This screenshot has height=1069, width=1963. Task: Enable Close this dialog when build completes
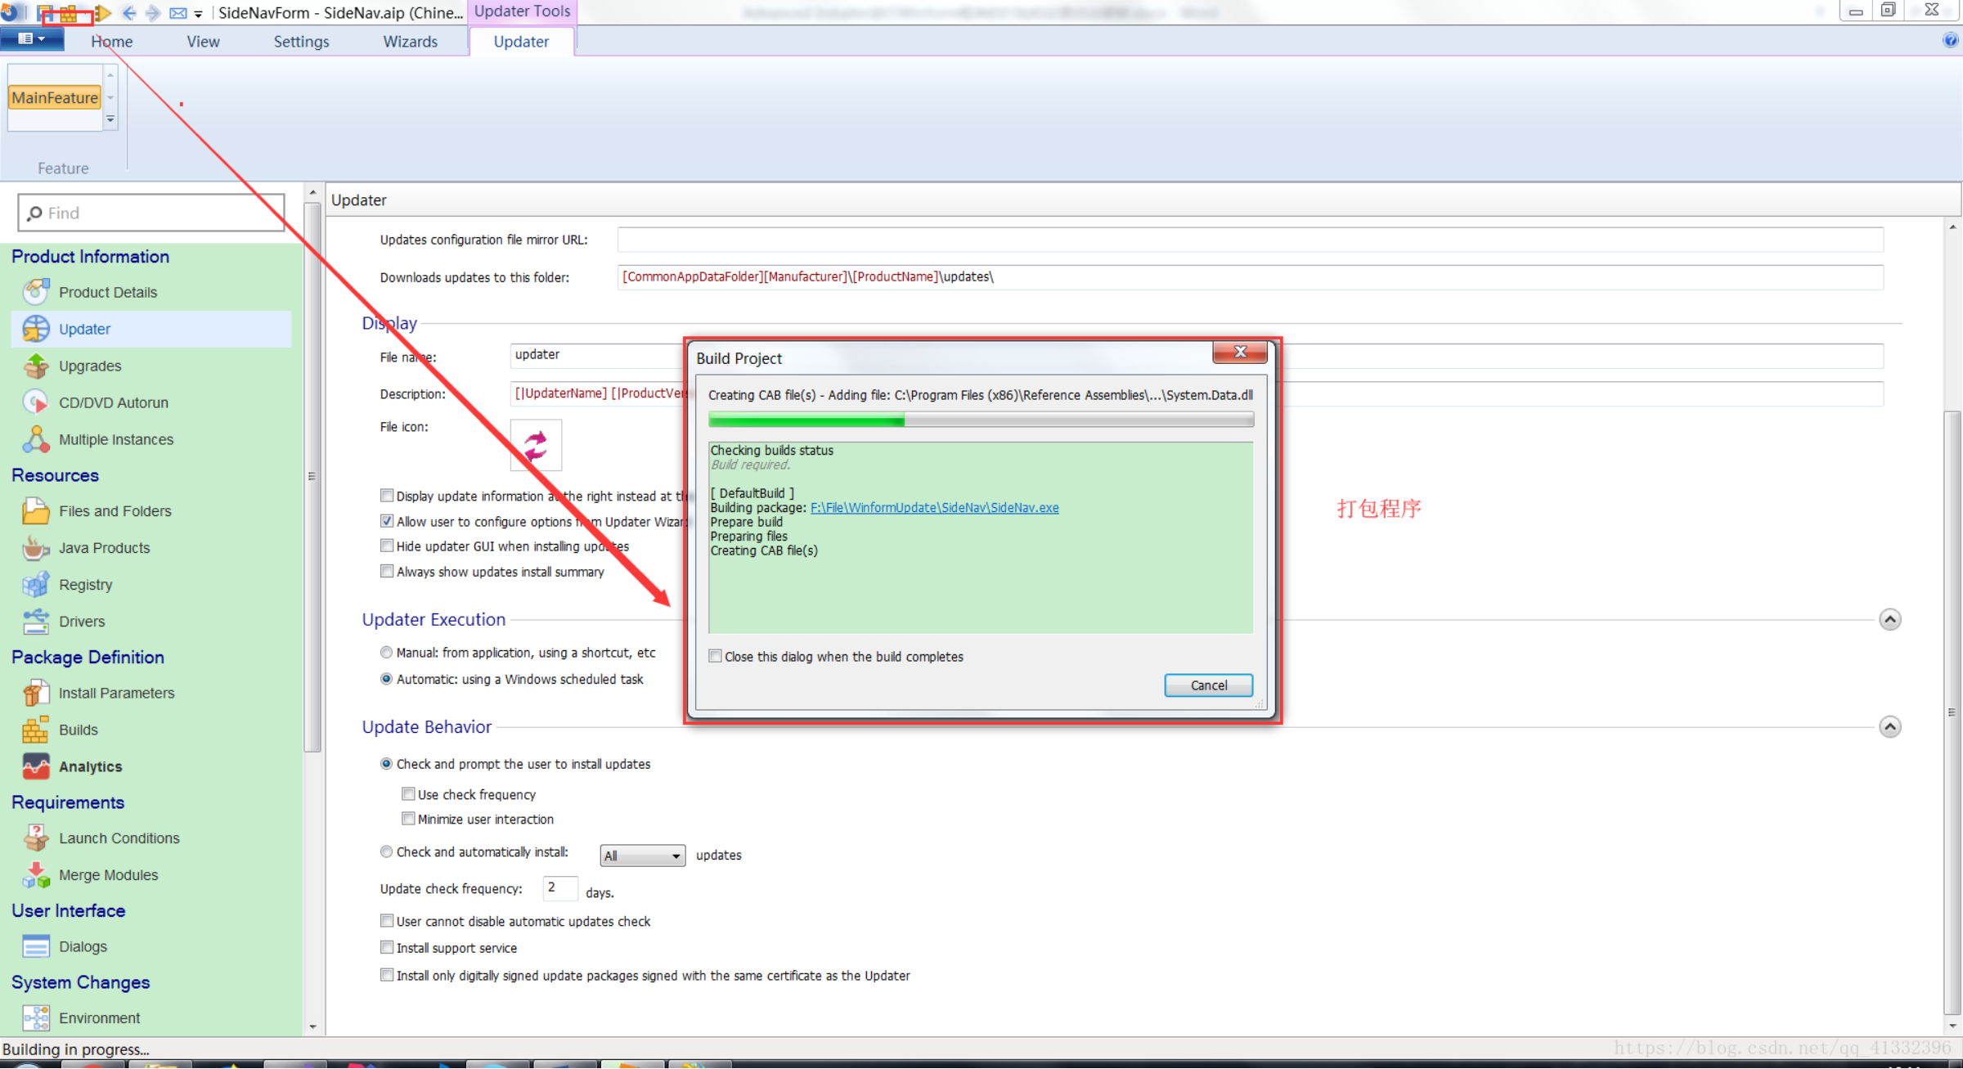tap(716, 657)
